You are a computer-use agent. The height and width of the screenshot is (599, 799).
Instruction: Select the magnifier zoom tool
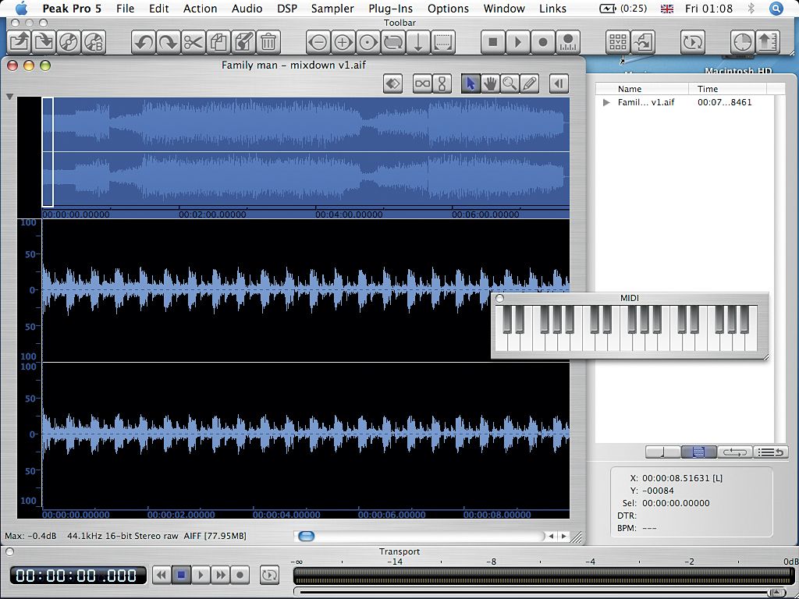[510, 83]
